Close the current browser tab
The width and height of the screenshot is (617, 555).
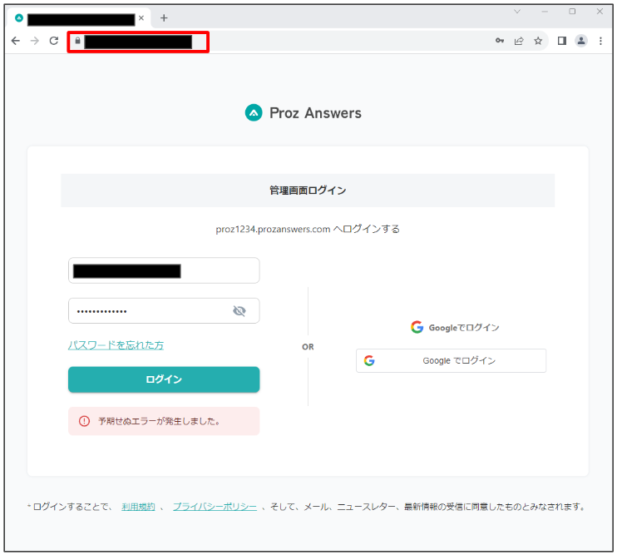coord(141,18)
